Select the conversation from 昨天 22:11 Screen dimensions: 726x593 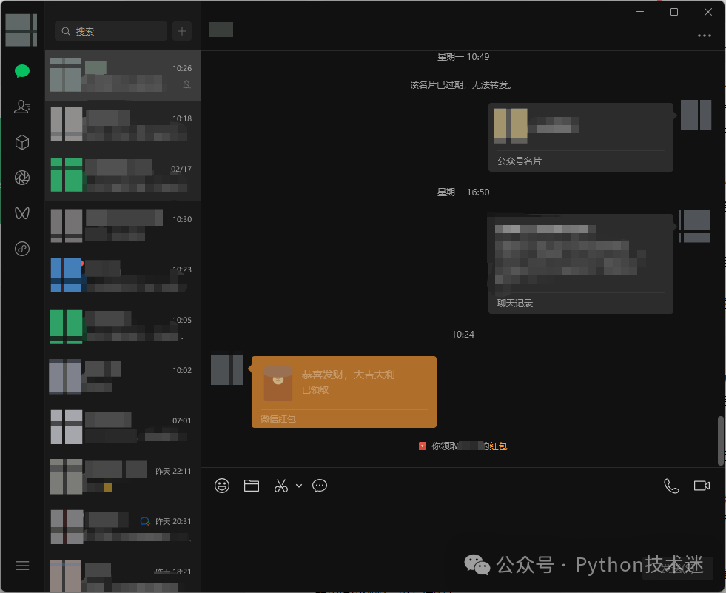tap(123, 478)
